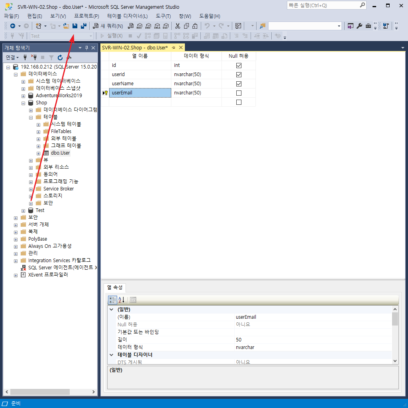Collapse the Shop database node
This screenshot has width=408, height=408.
(x=23, y=103)
